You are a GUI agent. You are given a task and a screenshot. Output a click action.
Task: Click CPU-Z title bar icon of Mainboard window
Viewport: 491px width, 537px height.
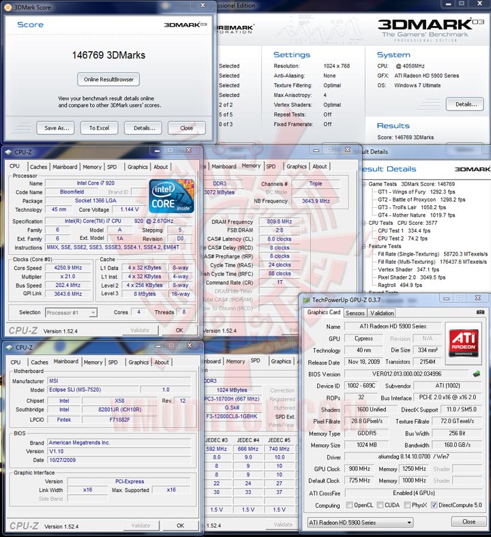pyautogui.click(x=10, y=348)
